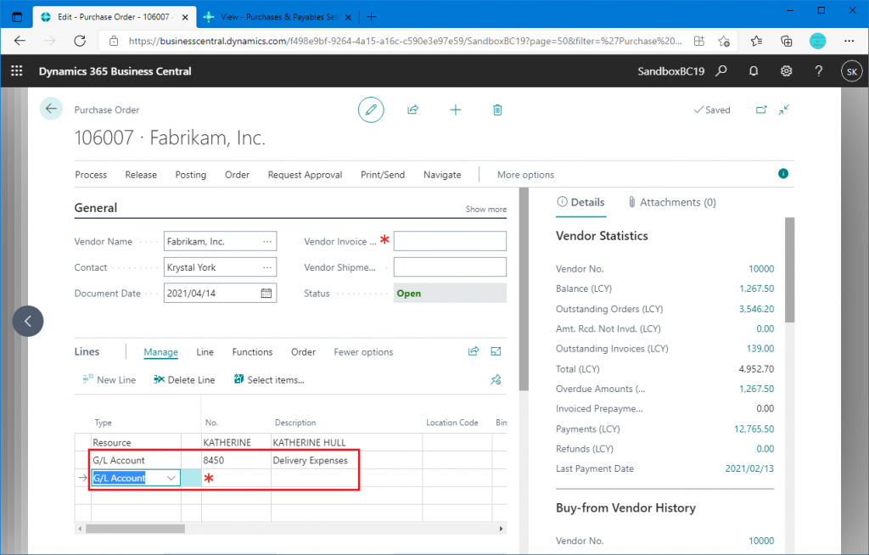This screenshot has height=555, width=869.
Task: Open the browser Collections icon
Action: 786,41
